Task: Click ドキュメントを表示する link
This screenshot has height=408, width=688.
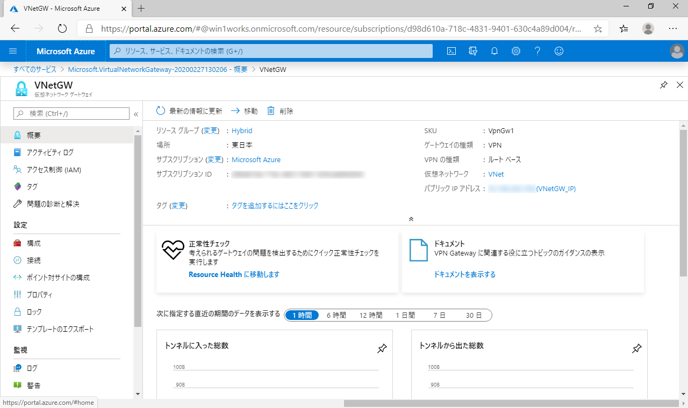Action: coord(465,274)
